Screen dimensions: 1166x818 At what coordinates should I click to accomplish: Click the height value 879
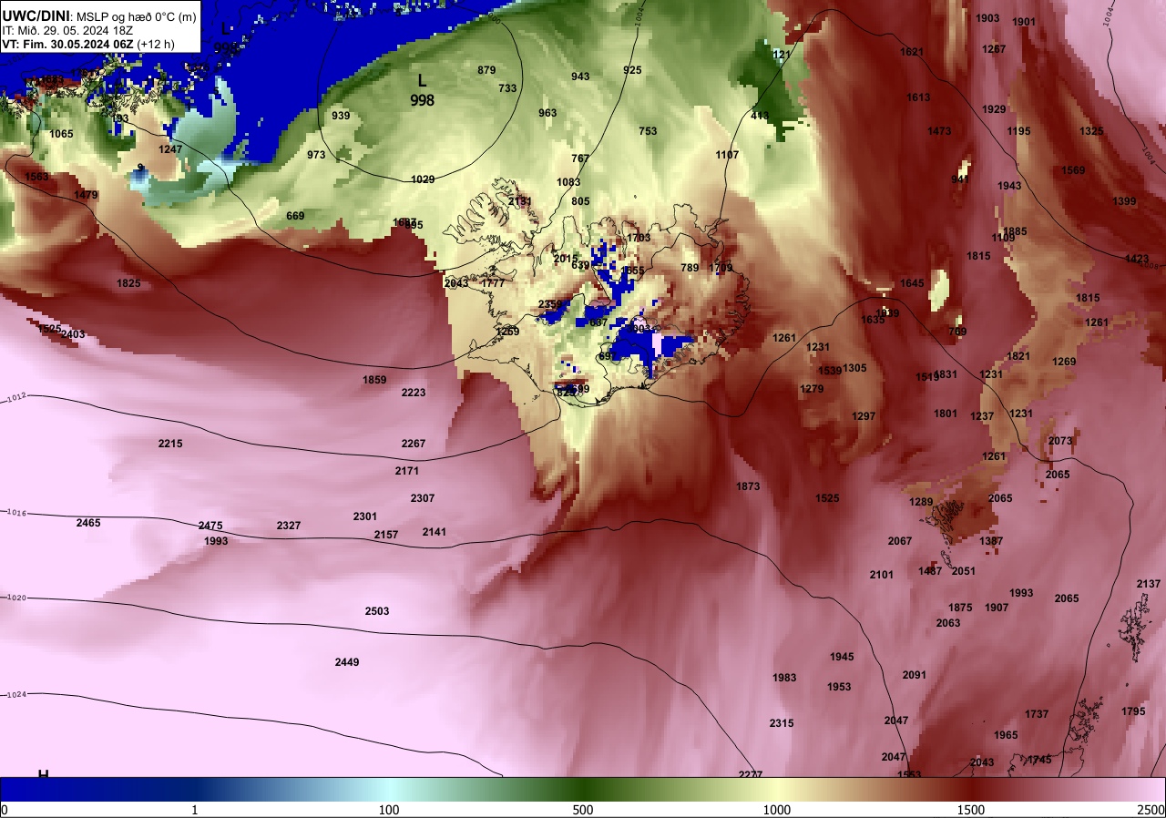click(x=487, y=70)
